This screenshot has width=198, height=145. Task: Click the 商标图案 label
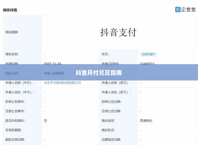pyautogui.click(x=12, y=32)
